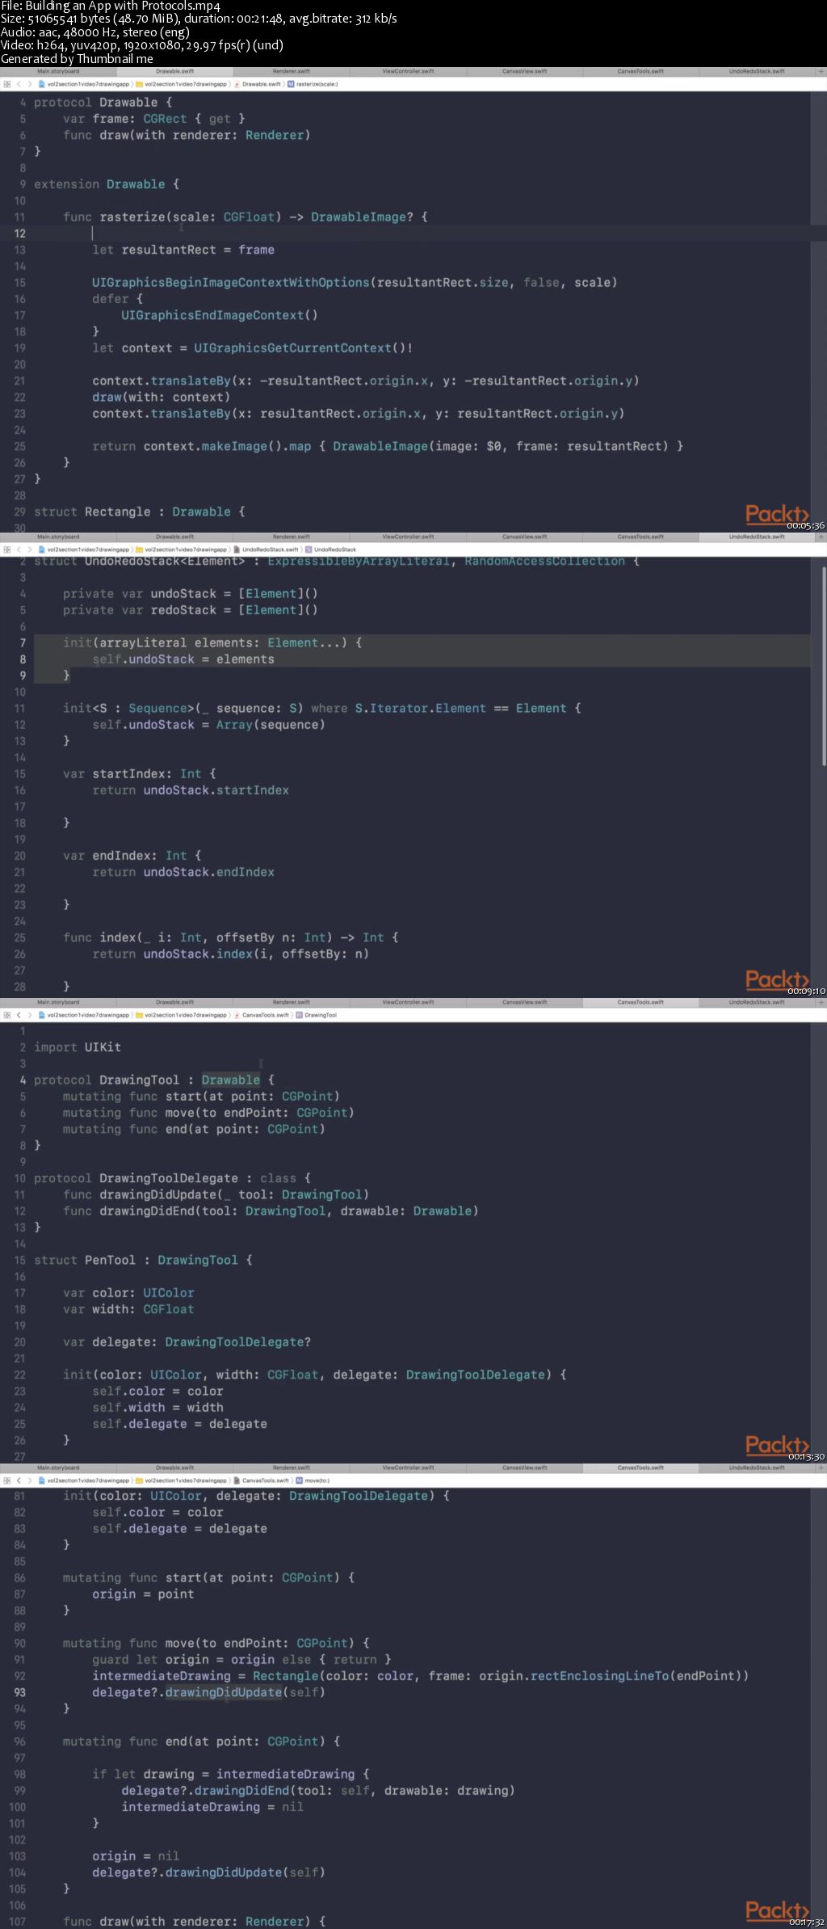Click highlighted 'drawingDidUpdate' on line 93
The height and width of the screenshot is (1929, 827).
point(224,1692)
